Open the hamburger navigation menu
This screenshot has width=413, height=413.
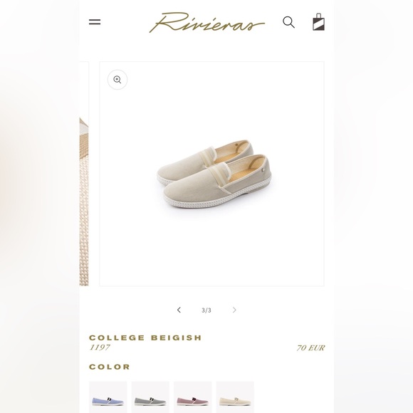click(95, 22)
